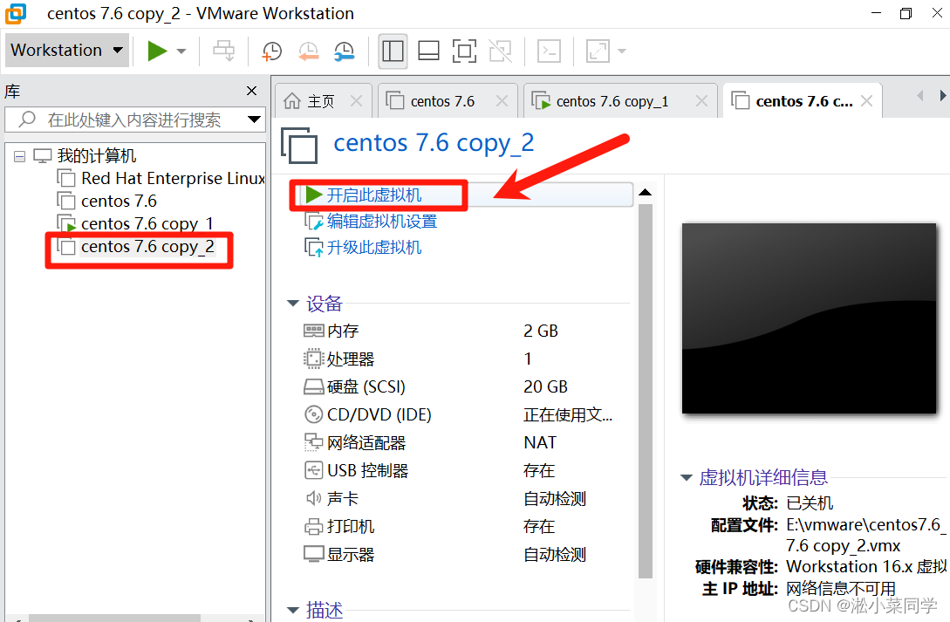The height and width of the screenshot is (622, 950).
Task: Toggle the thumbnail bar view icon
Action: coord(428,51)
